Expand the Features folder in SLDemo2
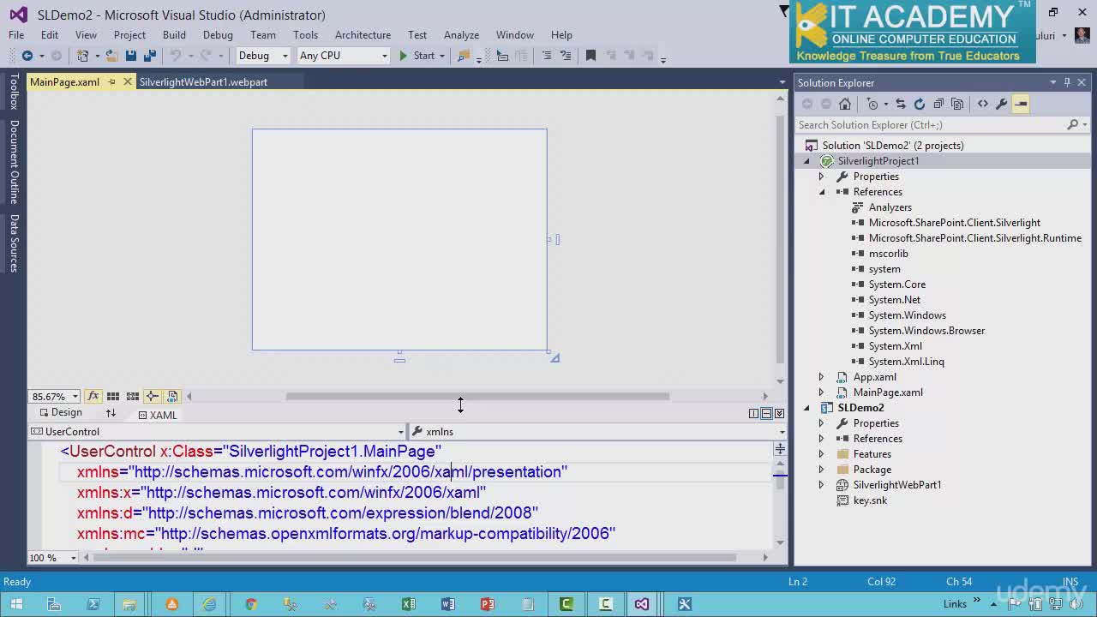 821,454
